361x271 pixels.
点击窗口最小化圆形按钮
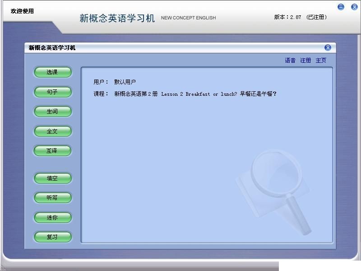(341, 7)
